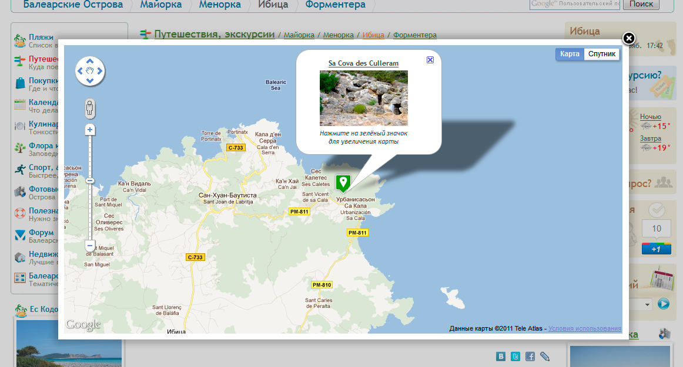Click the zoom slider handle
Image resolution: width=683 pixels, height=367 pixels.
[90, 181]
